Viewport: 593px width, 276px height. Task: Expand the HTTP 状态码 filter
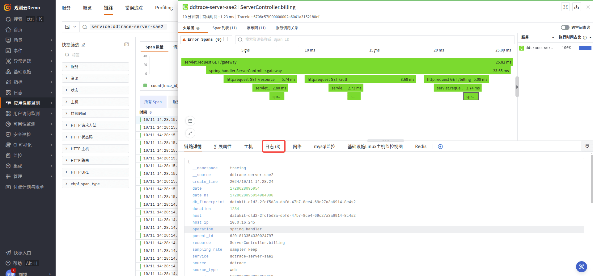click(x=95, y=137)
